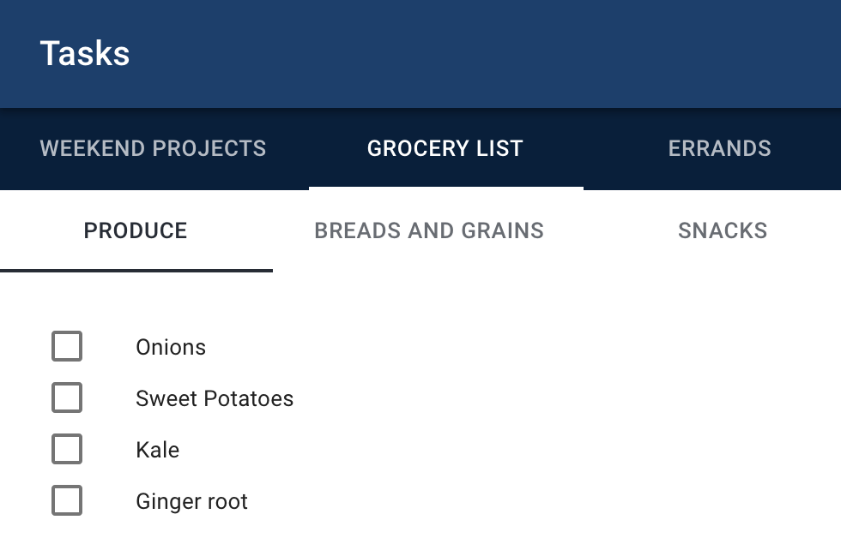The width and height of the screenshot is (841, 538).
Task: Switch to the Snacks sub-tab
Action: (723, 230)
